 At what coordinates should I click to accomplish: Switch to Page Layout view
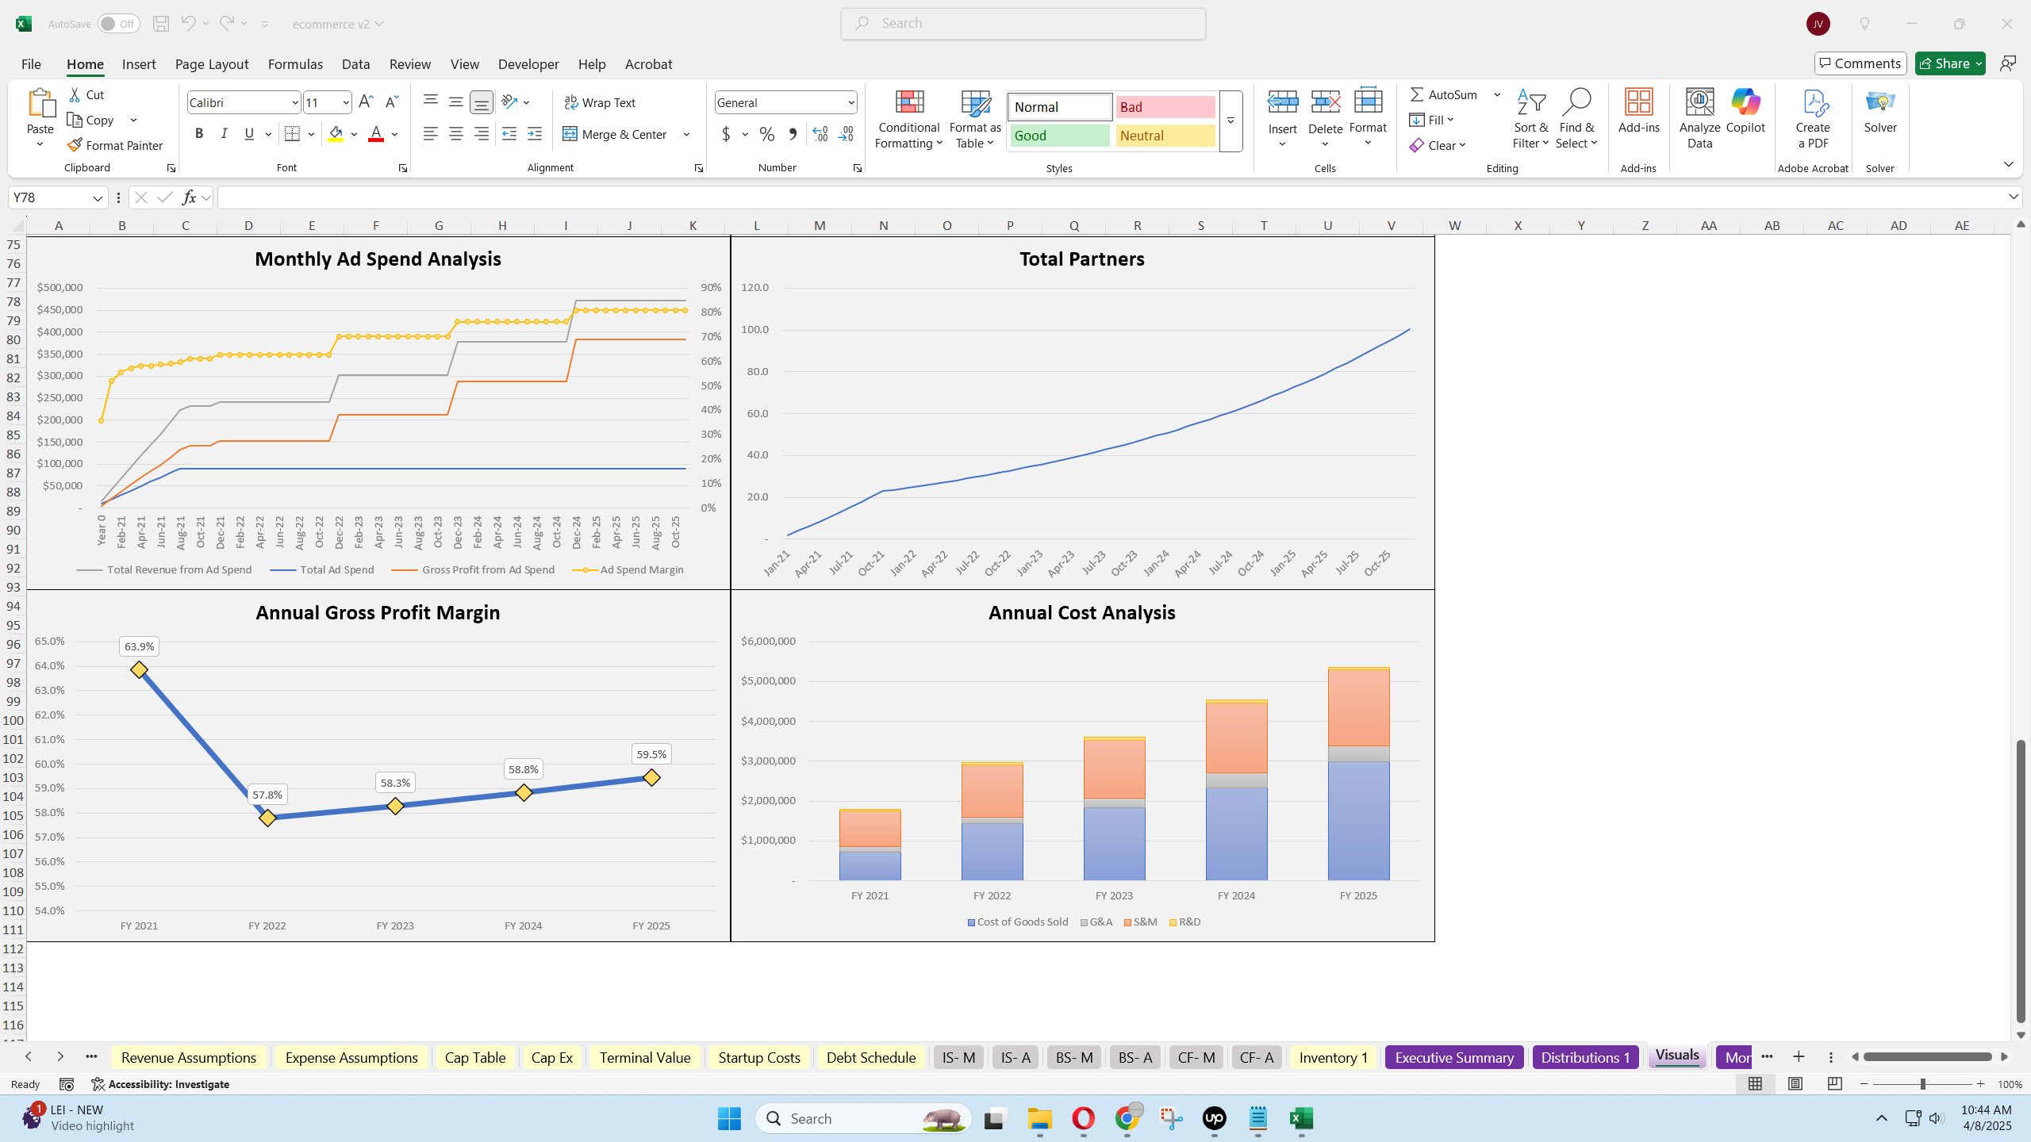coord(1795,1084)
